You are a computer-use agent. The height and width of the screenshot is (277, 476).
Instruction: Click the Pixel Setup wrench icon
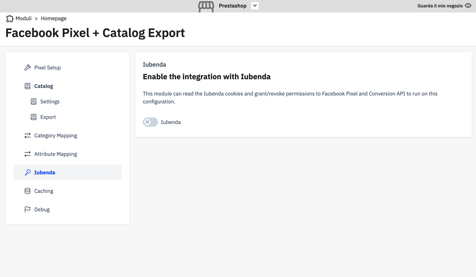point(27,68)
